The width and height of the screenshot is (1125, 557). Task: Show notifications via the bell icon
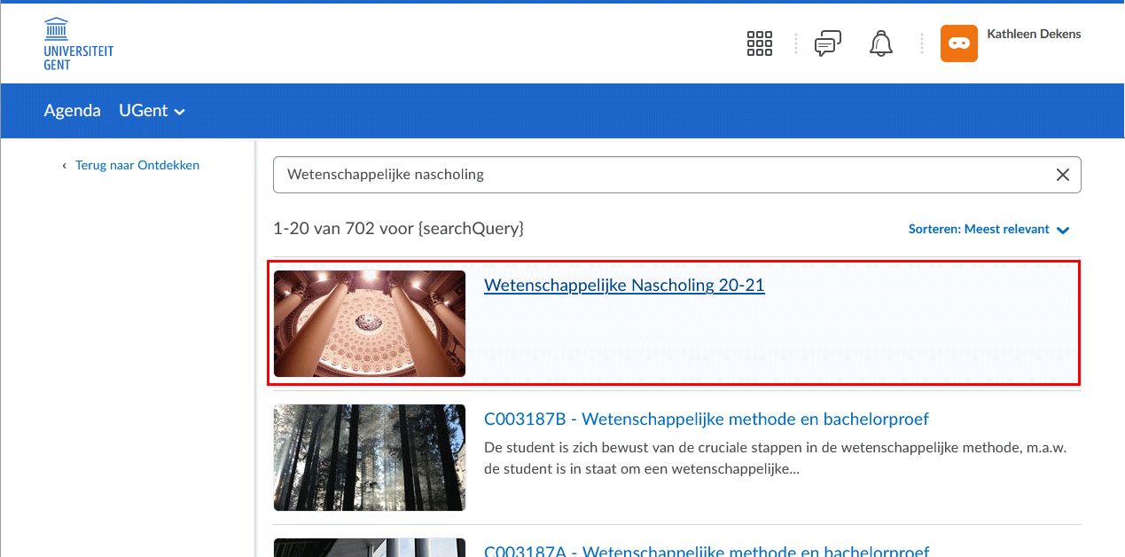[880, 43]
